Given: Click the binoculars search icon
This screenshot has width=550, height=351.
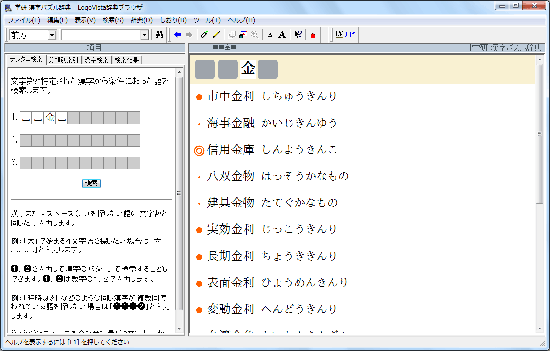Looking at the screenshot, I should 159,35.
